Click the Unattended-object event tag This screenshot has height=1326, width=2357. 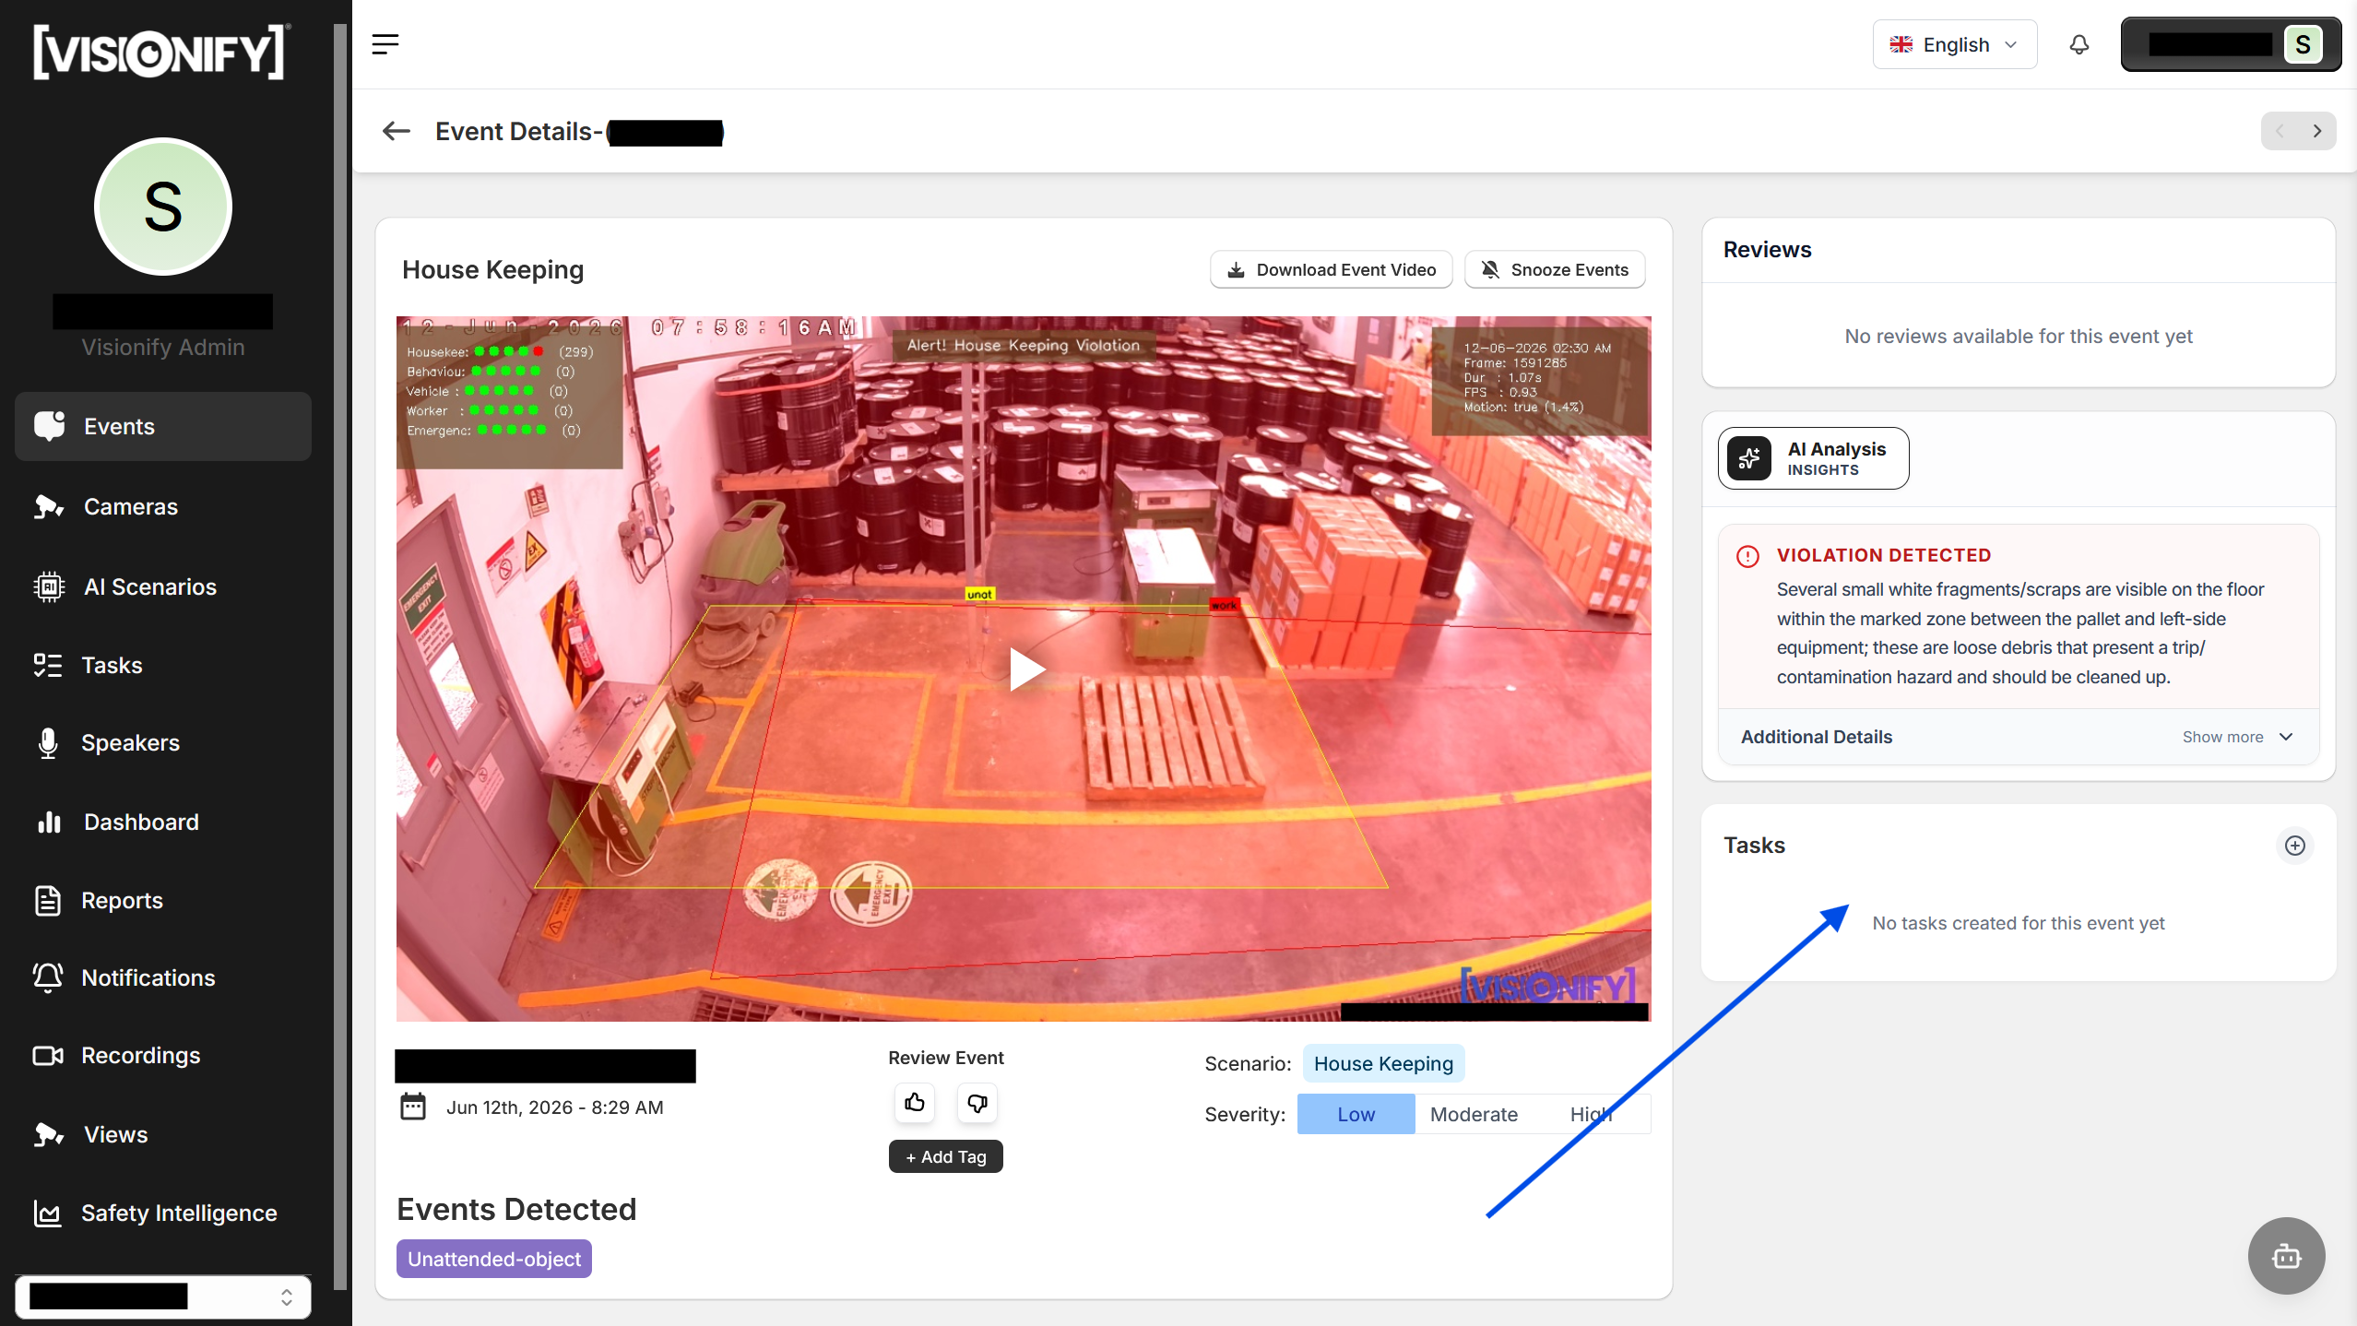494,1259
